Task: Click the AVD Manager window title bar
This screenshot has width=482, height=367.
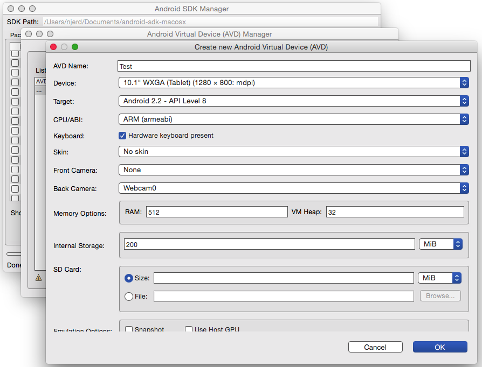Action: tap(209, 34)
